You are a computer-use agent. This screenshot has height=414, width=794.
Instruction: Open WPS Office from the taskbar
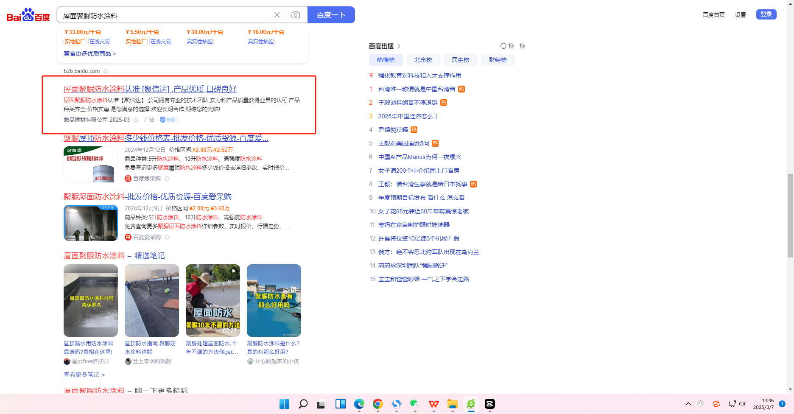pyautogui.click(x=433, y=404)
